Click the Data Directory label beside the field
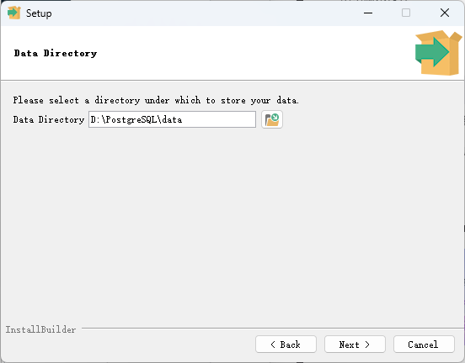The image size is (465, 363). 49,119
